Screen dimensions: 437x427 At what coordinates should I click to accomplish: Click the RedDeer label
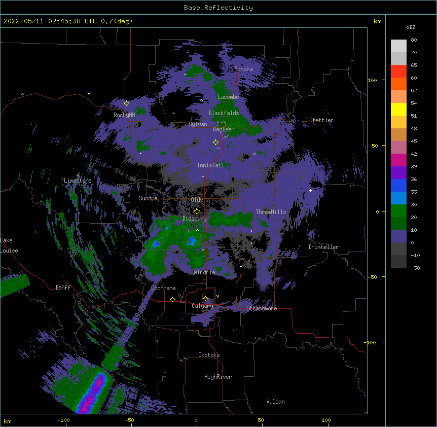click(224, 129)
